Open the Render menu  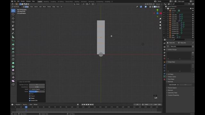(x=23, y=1)
